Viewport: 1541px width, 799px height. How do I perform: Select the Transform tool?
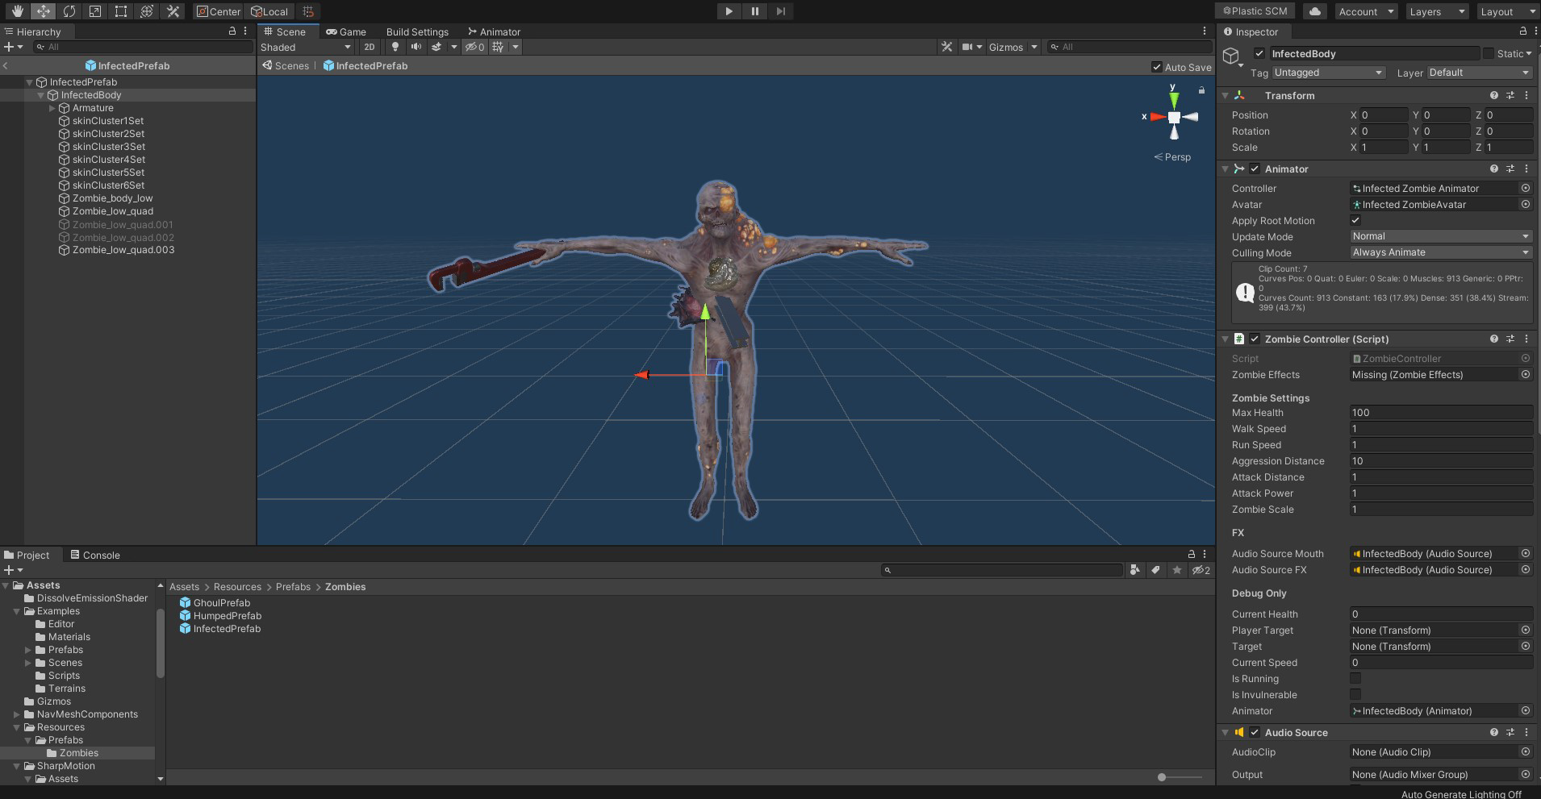pos(147,11)
